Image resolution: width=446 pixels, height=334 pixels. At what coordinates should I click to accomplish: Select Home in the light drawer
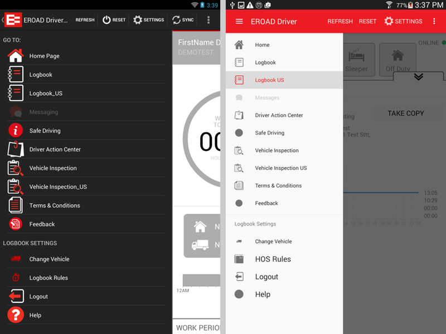(284, 45)
